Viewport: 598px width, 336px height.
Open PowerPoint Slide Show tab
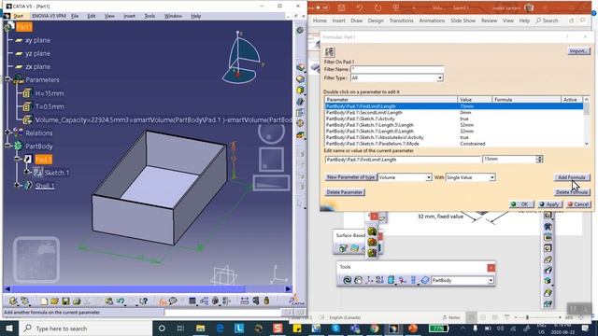tap(463, 21)
